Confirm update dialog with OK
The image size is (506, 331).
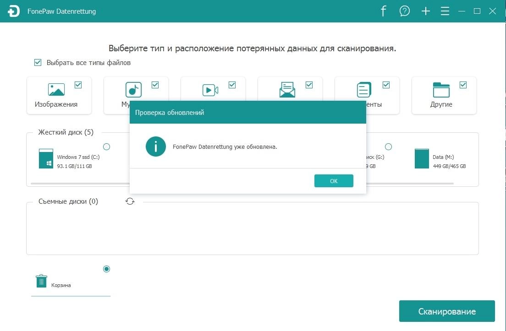(x=334, y=181)
